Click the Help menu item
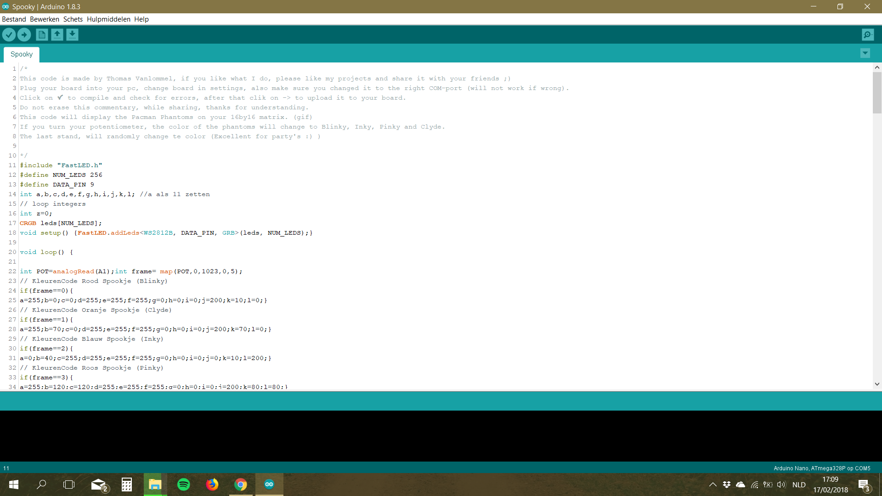 point(141,19)
